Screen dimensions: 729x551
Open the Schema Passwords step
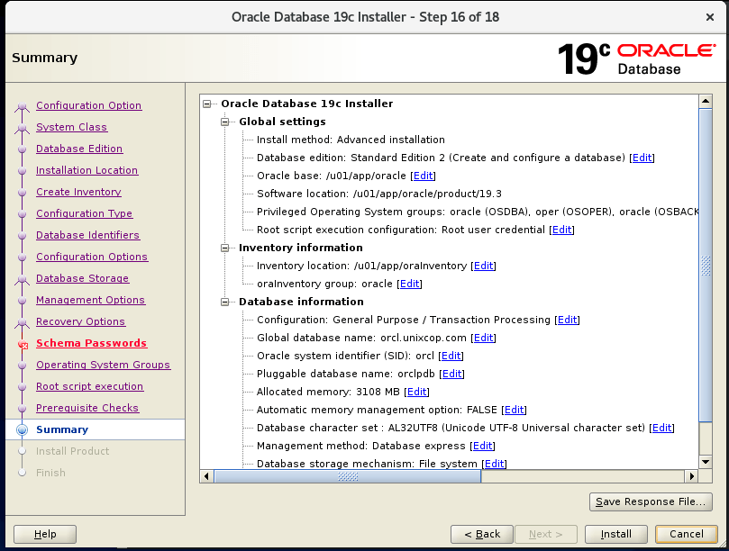tap(92, 343)
